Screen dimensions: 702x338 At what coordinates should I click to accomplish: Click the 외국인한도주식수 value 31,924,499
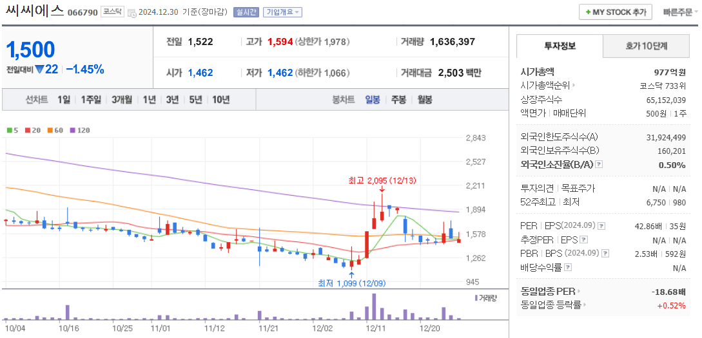[666, 137]
